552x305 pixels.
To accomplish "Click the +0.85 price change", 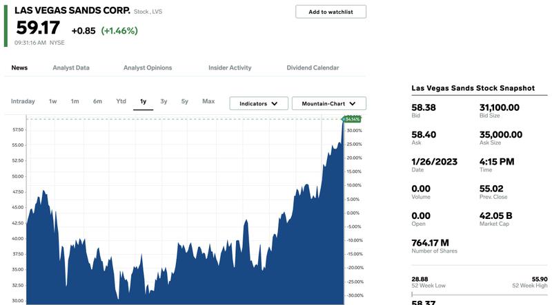I will [83, 31].
